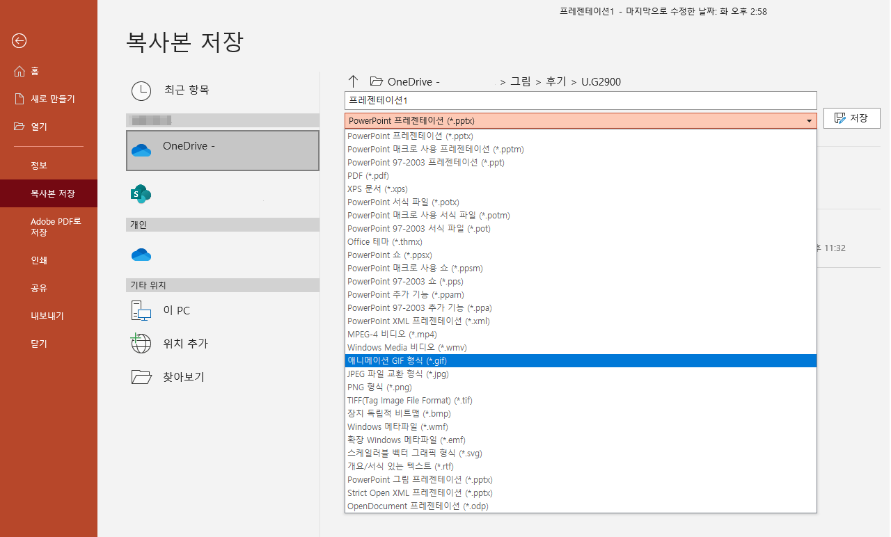The height and width of the screenshot is (537, 891).
Task: Choose Windows Media 비디오 (*.wmv) format
Action: coord(581,348)
